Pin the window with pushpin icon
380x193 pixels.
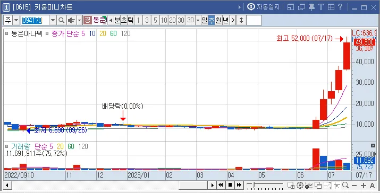[311, 7]
